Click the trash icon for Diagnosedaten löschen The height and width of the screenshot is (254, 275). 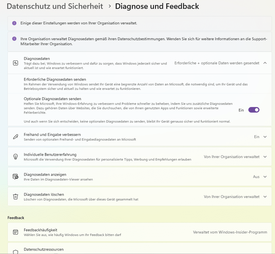[x=15, y=196]
